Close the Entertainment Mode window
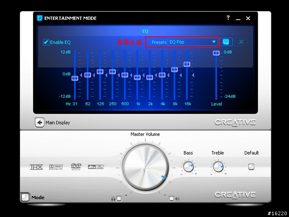 [248, 18]
